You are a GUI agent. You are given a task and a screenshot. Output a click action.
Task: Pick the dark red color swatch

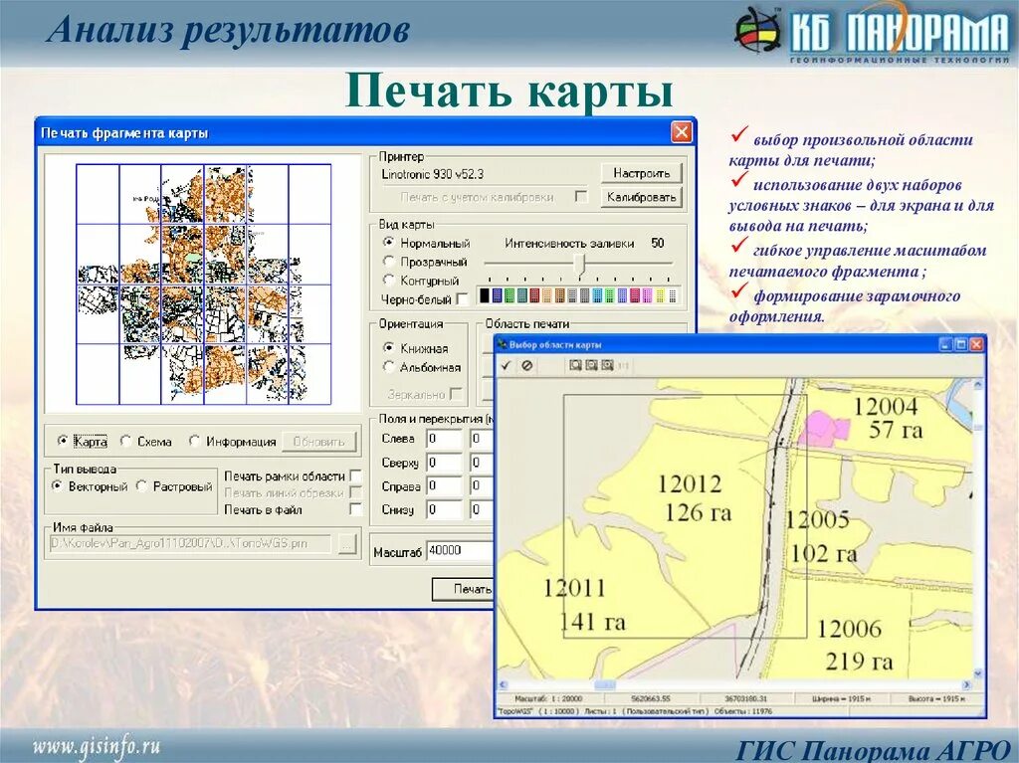coord(534,295)
